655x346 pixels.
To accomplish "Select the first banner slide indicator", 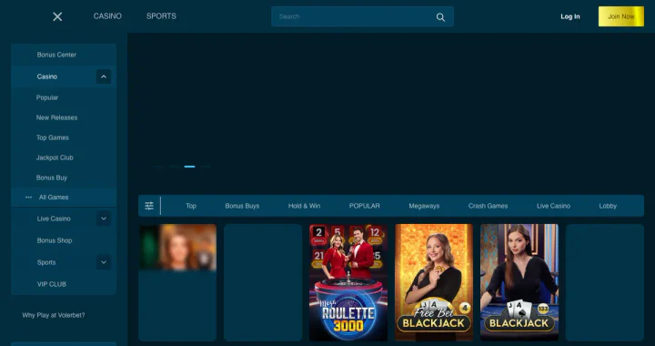I will click(x=158, y=167).
